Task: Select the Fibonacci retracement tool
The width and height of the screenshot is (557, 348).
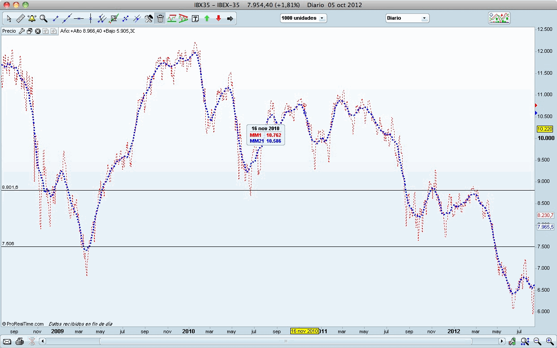Action: click(114, 18)
